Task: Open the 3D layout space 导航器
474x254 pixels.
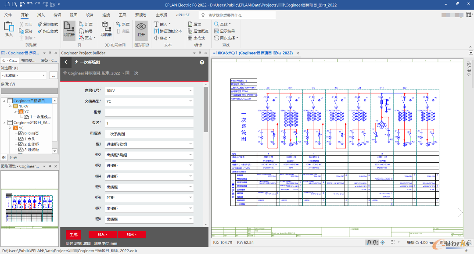Action: click(x=106, y=29)
